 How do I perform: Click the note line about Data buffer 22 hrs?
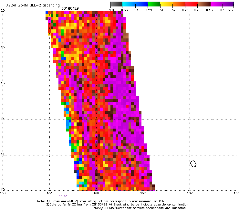click(117, 205)
